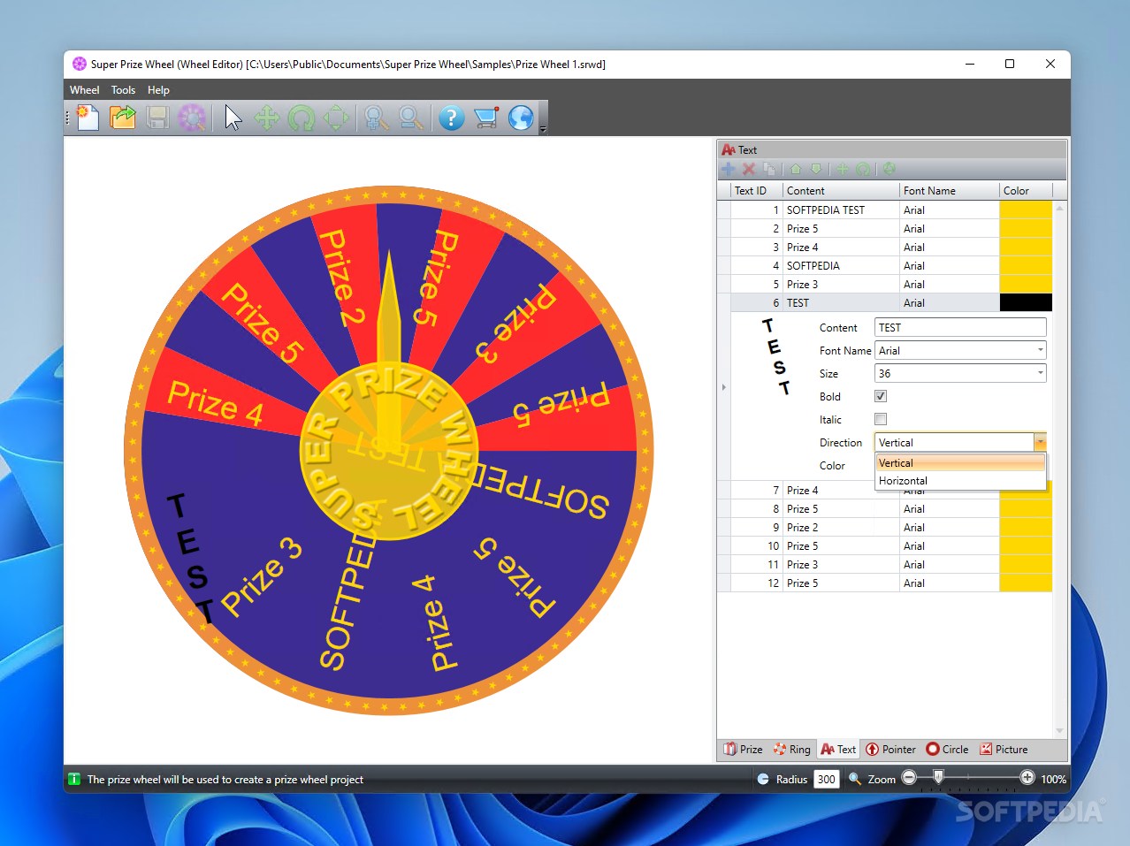Image resolution: width=1130 pixels, height=846 pixels.
Task: Select the Text tab
Action: click(838, 749)
